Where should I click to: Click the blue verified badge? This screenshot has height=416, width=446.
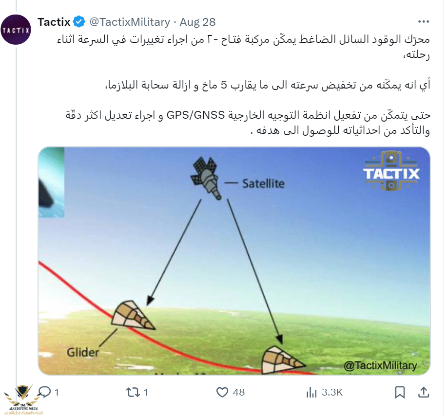tap(79, 22)
